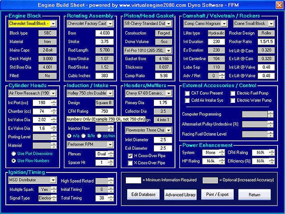
Task: Adjust the Aftermarket Pulley Underdrive stepper
Action: (271, 124)
